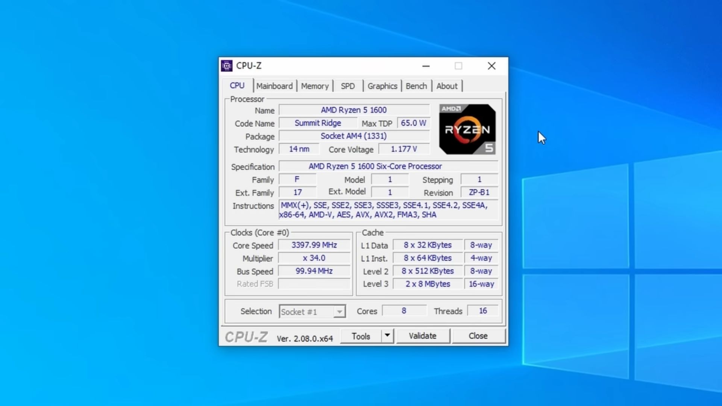Screen dimensions: 722x406
Task: Click the Instructions list starting 'MMX(+), SSE'
Action: (x=388, y=210)
